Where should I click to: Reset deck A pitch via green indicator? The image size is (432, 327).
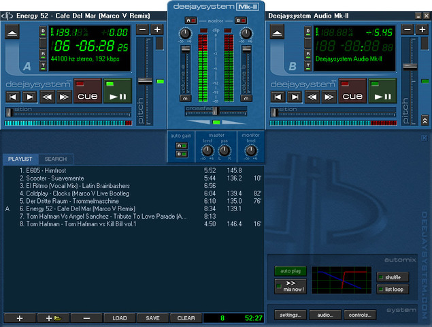(160, 81)
